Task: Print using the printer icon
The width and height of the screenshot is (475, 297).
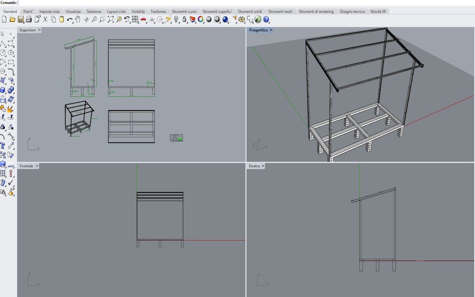Action: click(28, 19)
